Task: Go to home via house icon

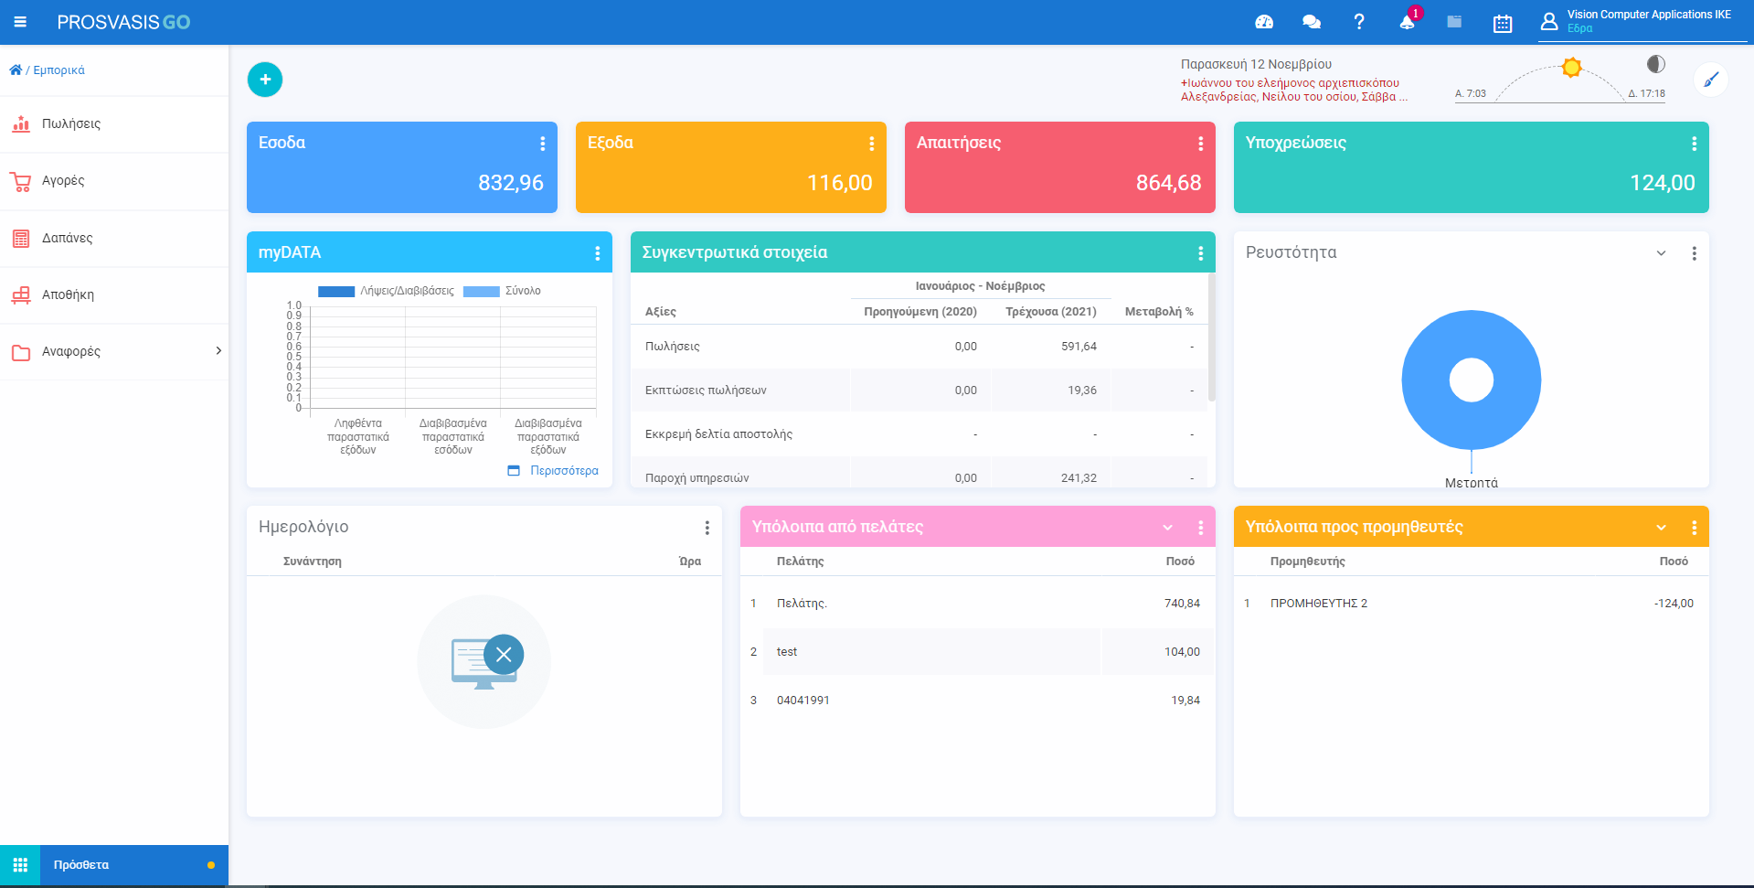Action: pyautogui.click(x=16, y=70)
